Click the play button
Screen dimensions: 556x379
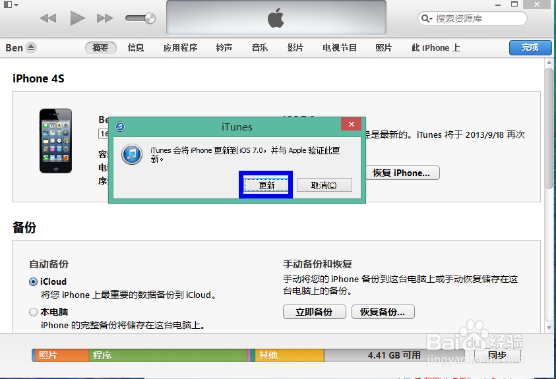click(77, 18)
